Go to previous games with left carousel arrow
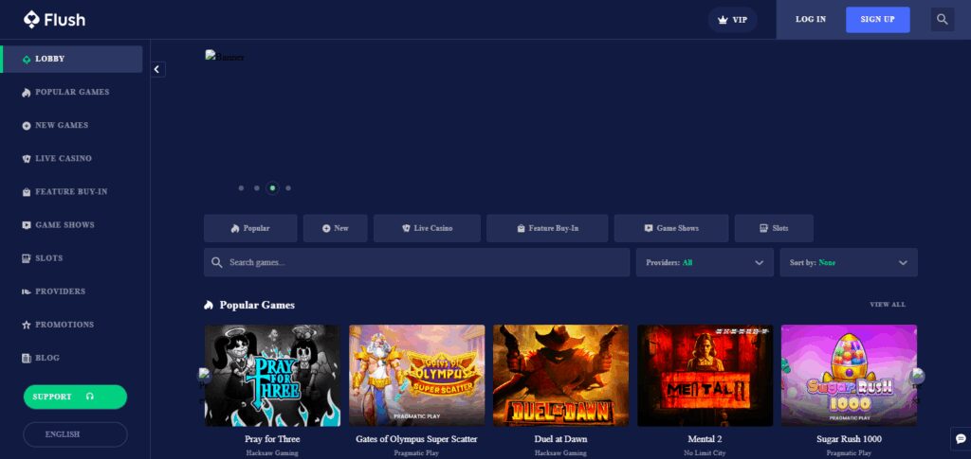Viewport: 971px width, 459px height. (x=205, y=376)
